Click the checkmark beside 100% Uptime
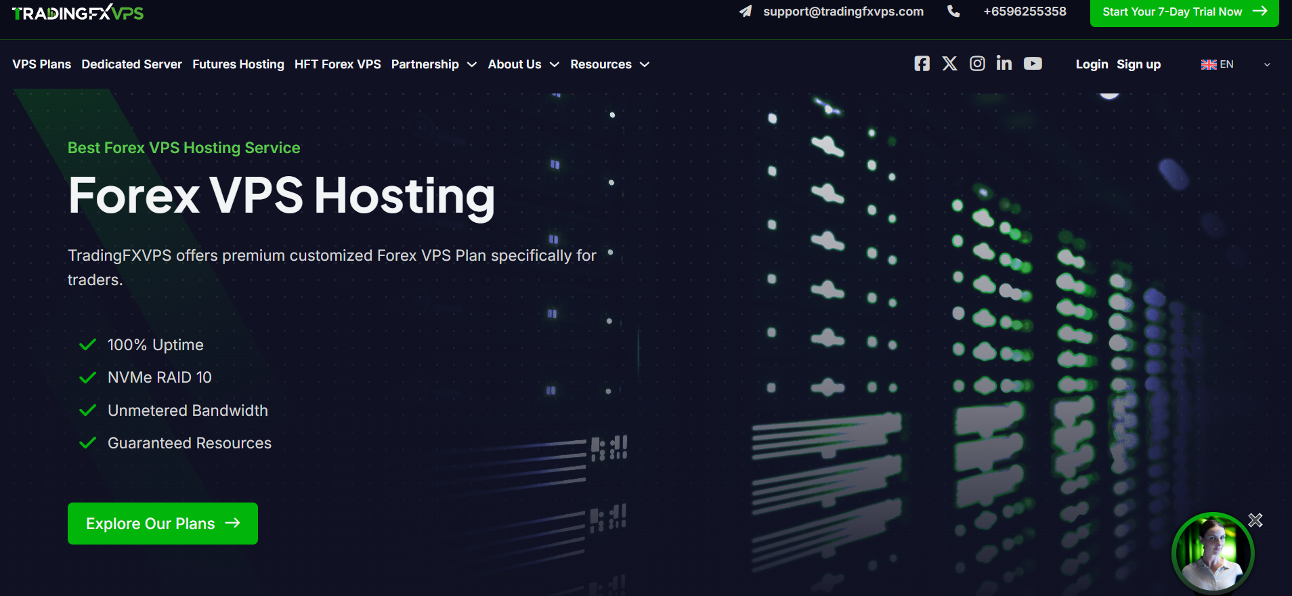 point(87,345)
